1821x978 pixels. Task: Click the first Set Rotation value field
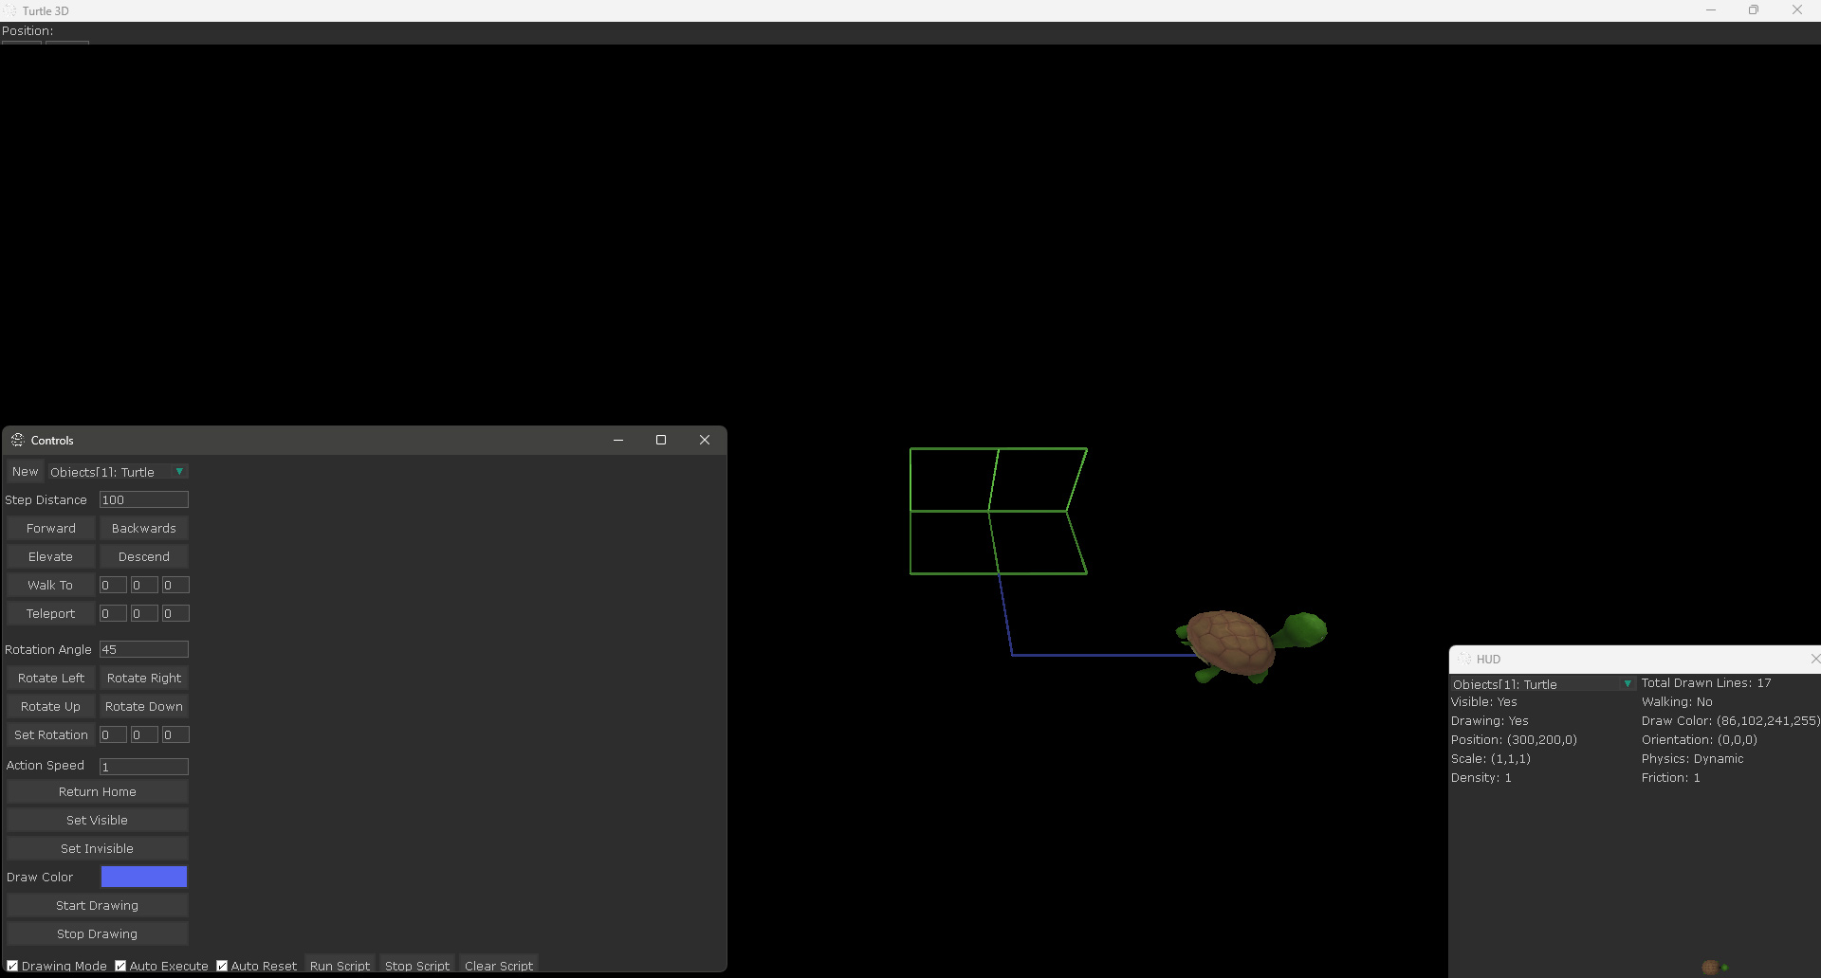pos(113,735)
